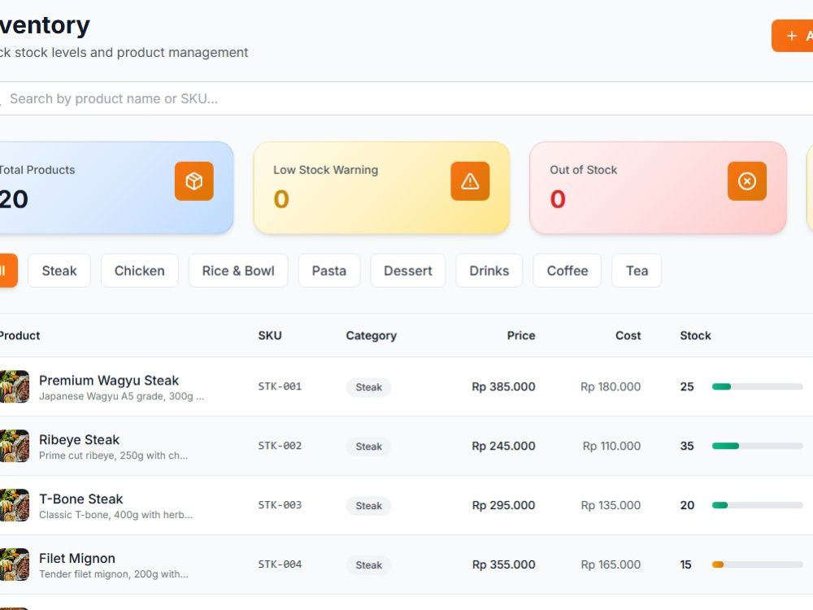The width and height of the screenshot is (813, 610).
Task: Click the Low Stock Warning triangle icon
Action: tap(470, 181)
